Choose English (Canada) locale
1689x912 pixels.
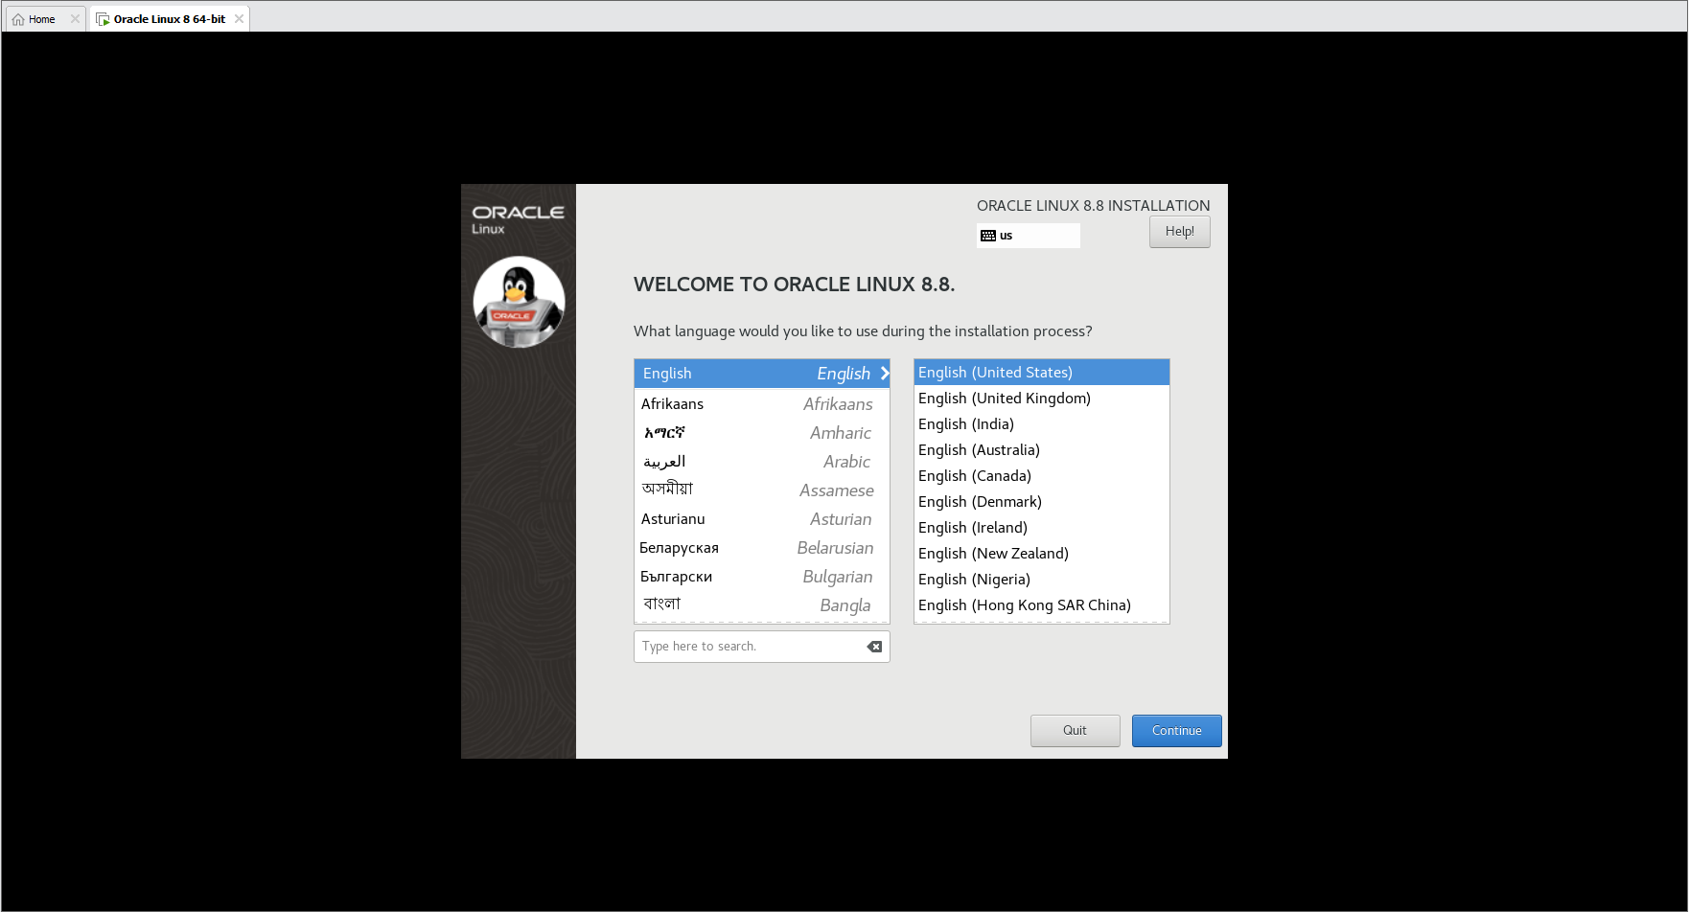pyautogui.click(x=1041, y=476)
